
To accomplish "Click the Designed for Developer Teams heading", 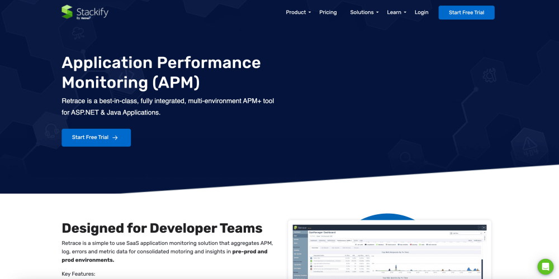I will 162,228.
